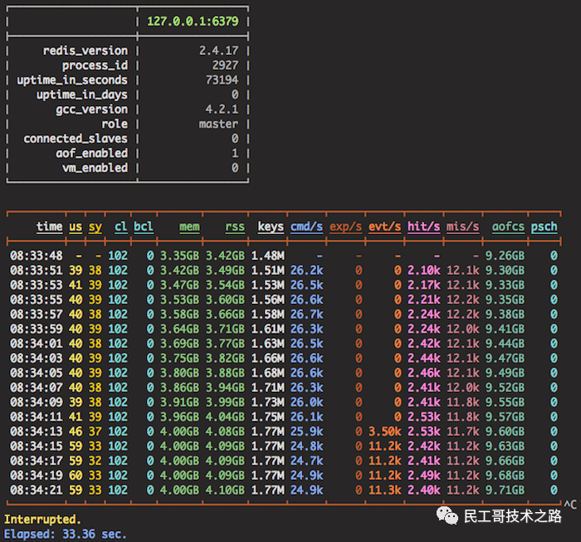The height and width of the screenshot is (542, 581).
Task: Select the role value master
Action: 218,124
